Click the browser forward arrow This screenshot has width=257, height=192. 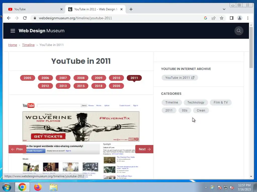tap(17, 18)
